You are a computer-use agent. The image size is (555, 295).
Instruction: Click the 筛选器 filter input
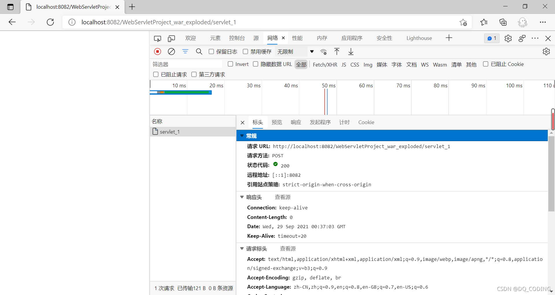coord(187,64)
